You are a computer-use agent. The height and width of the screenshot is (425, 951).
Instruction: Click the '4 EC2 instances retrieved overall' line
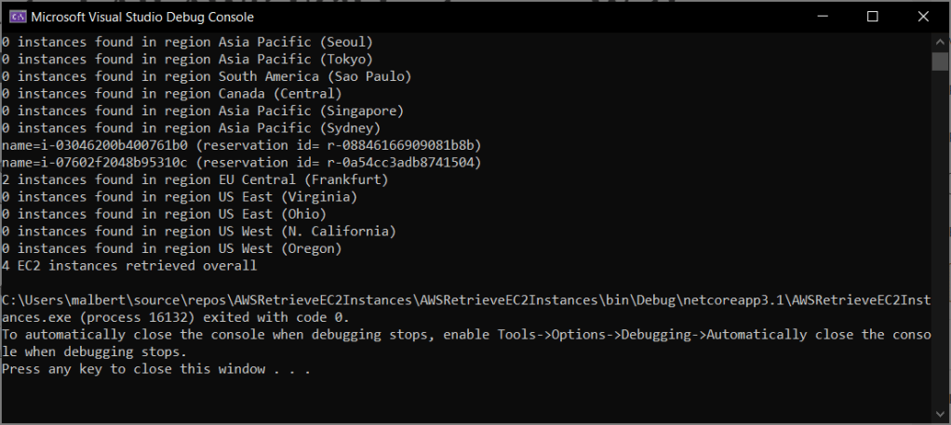129,265
